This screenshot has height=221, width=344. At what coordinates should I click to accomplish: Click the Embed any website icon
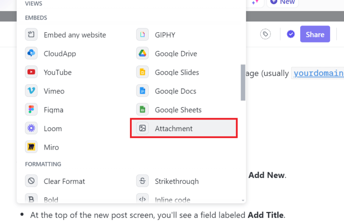pos(31,35)
